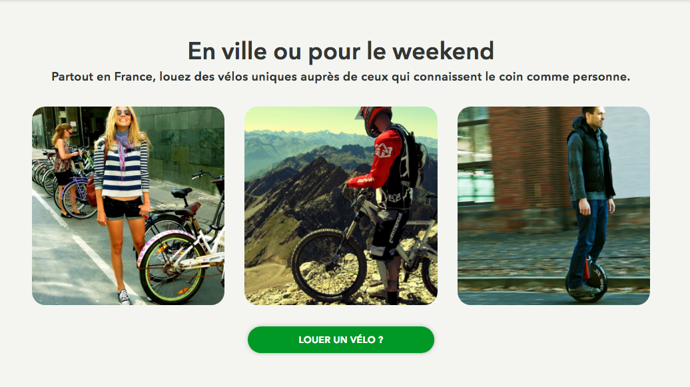Click the blonde woman's sunglasses

point(124,113)
